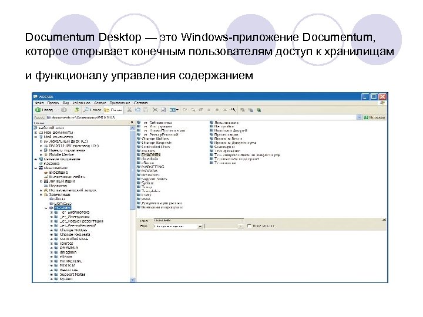Toggle the checkbox in bottom filter panel

[x=249, y=226]
